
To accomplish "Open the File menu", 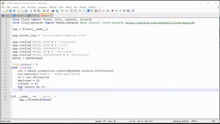I will [x=3, y=7].
